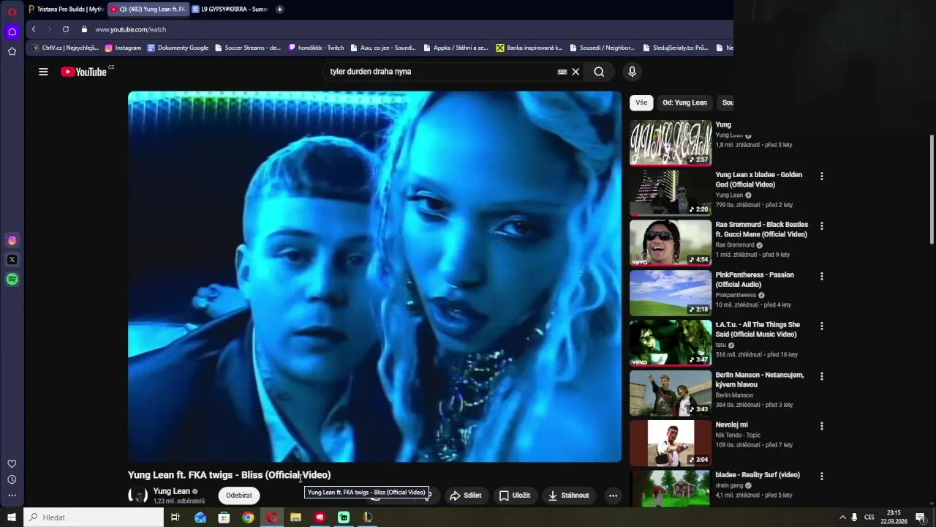Open Task View on the taskbar
The width and height of the screenshot is (936, 527).
coord(175,517)
